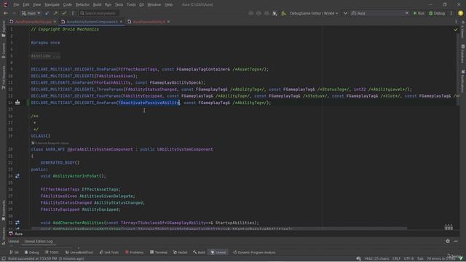Click the git Push green arrow icon
Screen dimensions: 466x262
[55, 13]
